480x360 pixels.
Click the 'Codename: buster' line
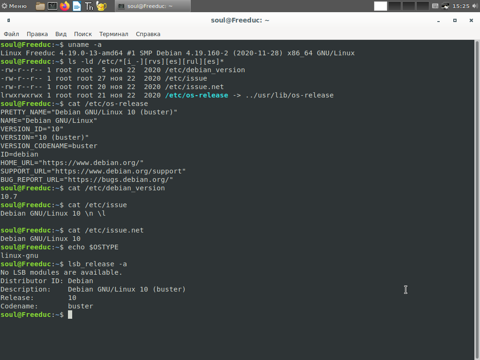click(x=46, y=307)
